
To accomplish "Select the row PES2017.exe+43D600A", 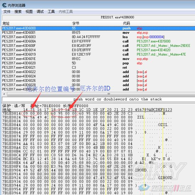I will [98, 41].
